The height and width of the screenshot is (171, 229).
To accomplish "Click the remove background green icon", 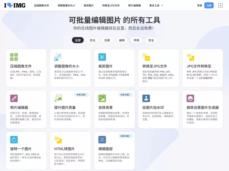I will click(102, 98).
